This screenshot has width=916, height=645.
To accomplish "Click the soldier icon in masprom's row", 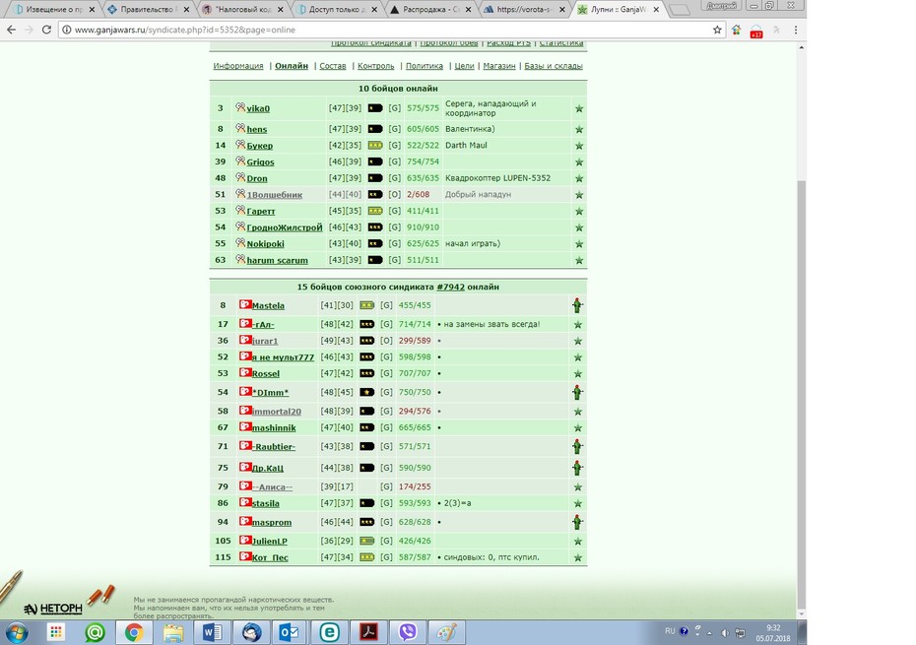I will tap(577, 522).
